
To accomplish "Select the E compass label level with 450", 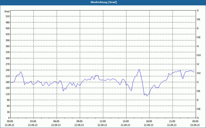I will coord(198,28).
